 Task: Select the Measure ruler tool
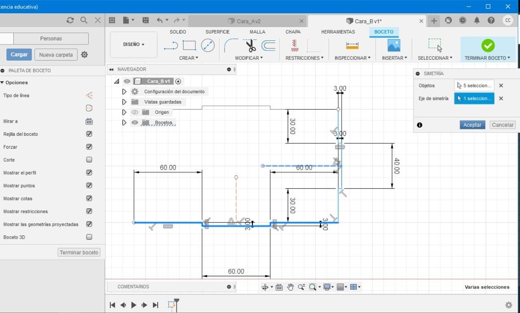[x=352, y=45]
